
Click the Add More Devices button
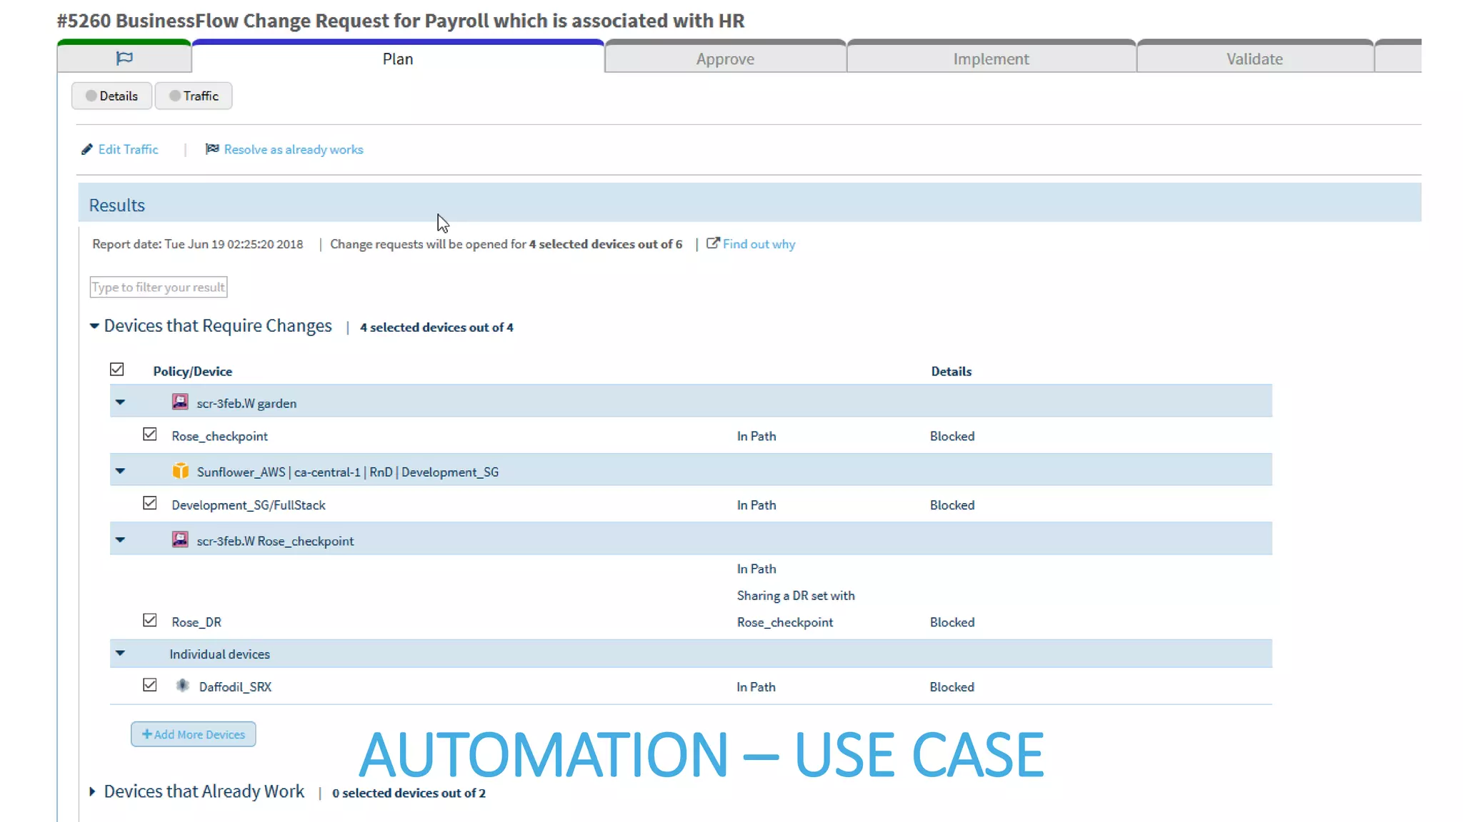coord(194,734)
